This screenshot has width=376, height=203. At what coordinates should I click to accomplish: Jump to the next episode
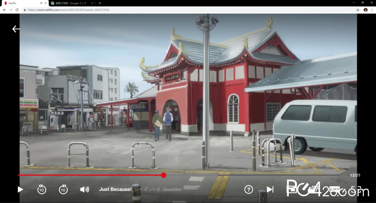[270, 190]
